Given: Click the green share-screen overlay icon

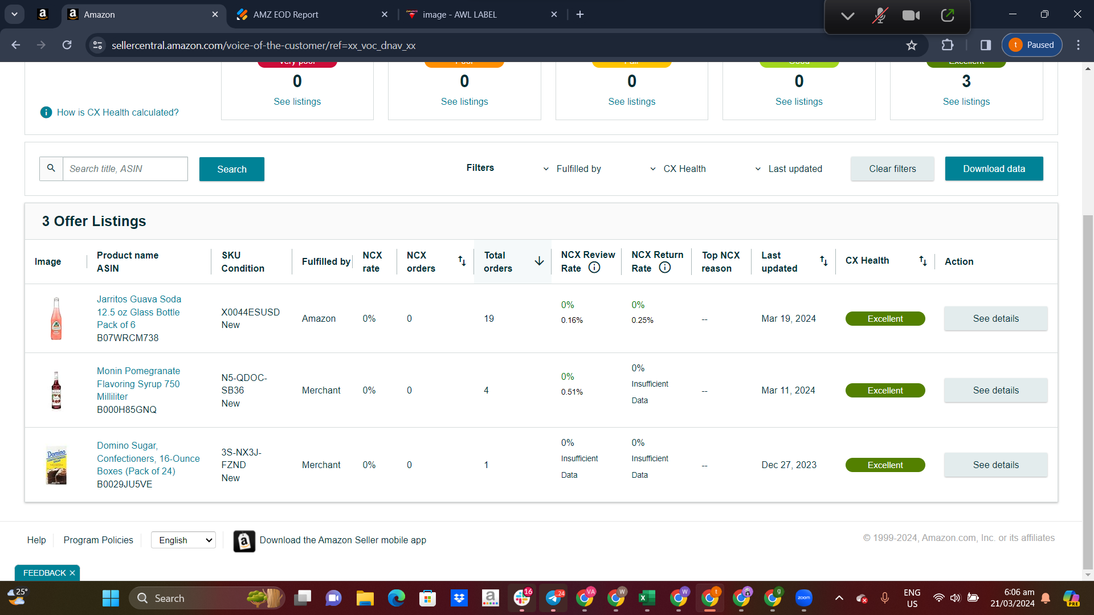Looking at the screenshot, I should (948, 15).
